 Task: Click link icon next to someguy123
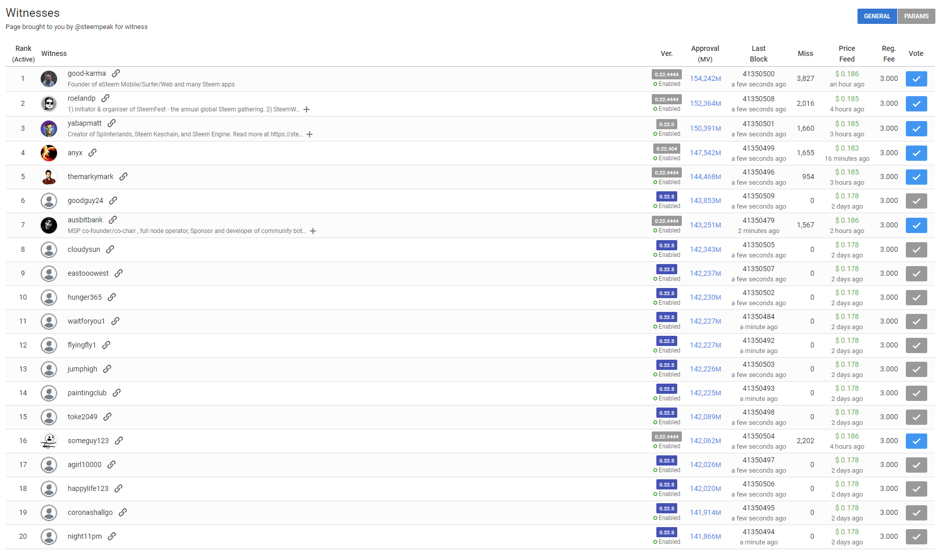[x=119, y=441]
